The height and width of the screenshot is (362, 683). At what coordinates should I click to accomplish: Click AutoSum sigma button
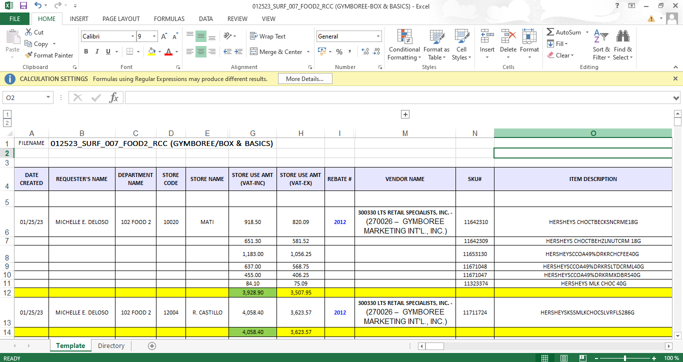pos(564,32)
